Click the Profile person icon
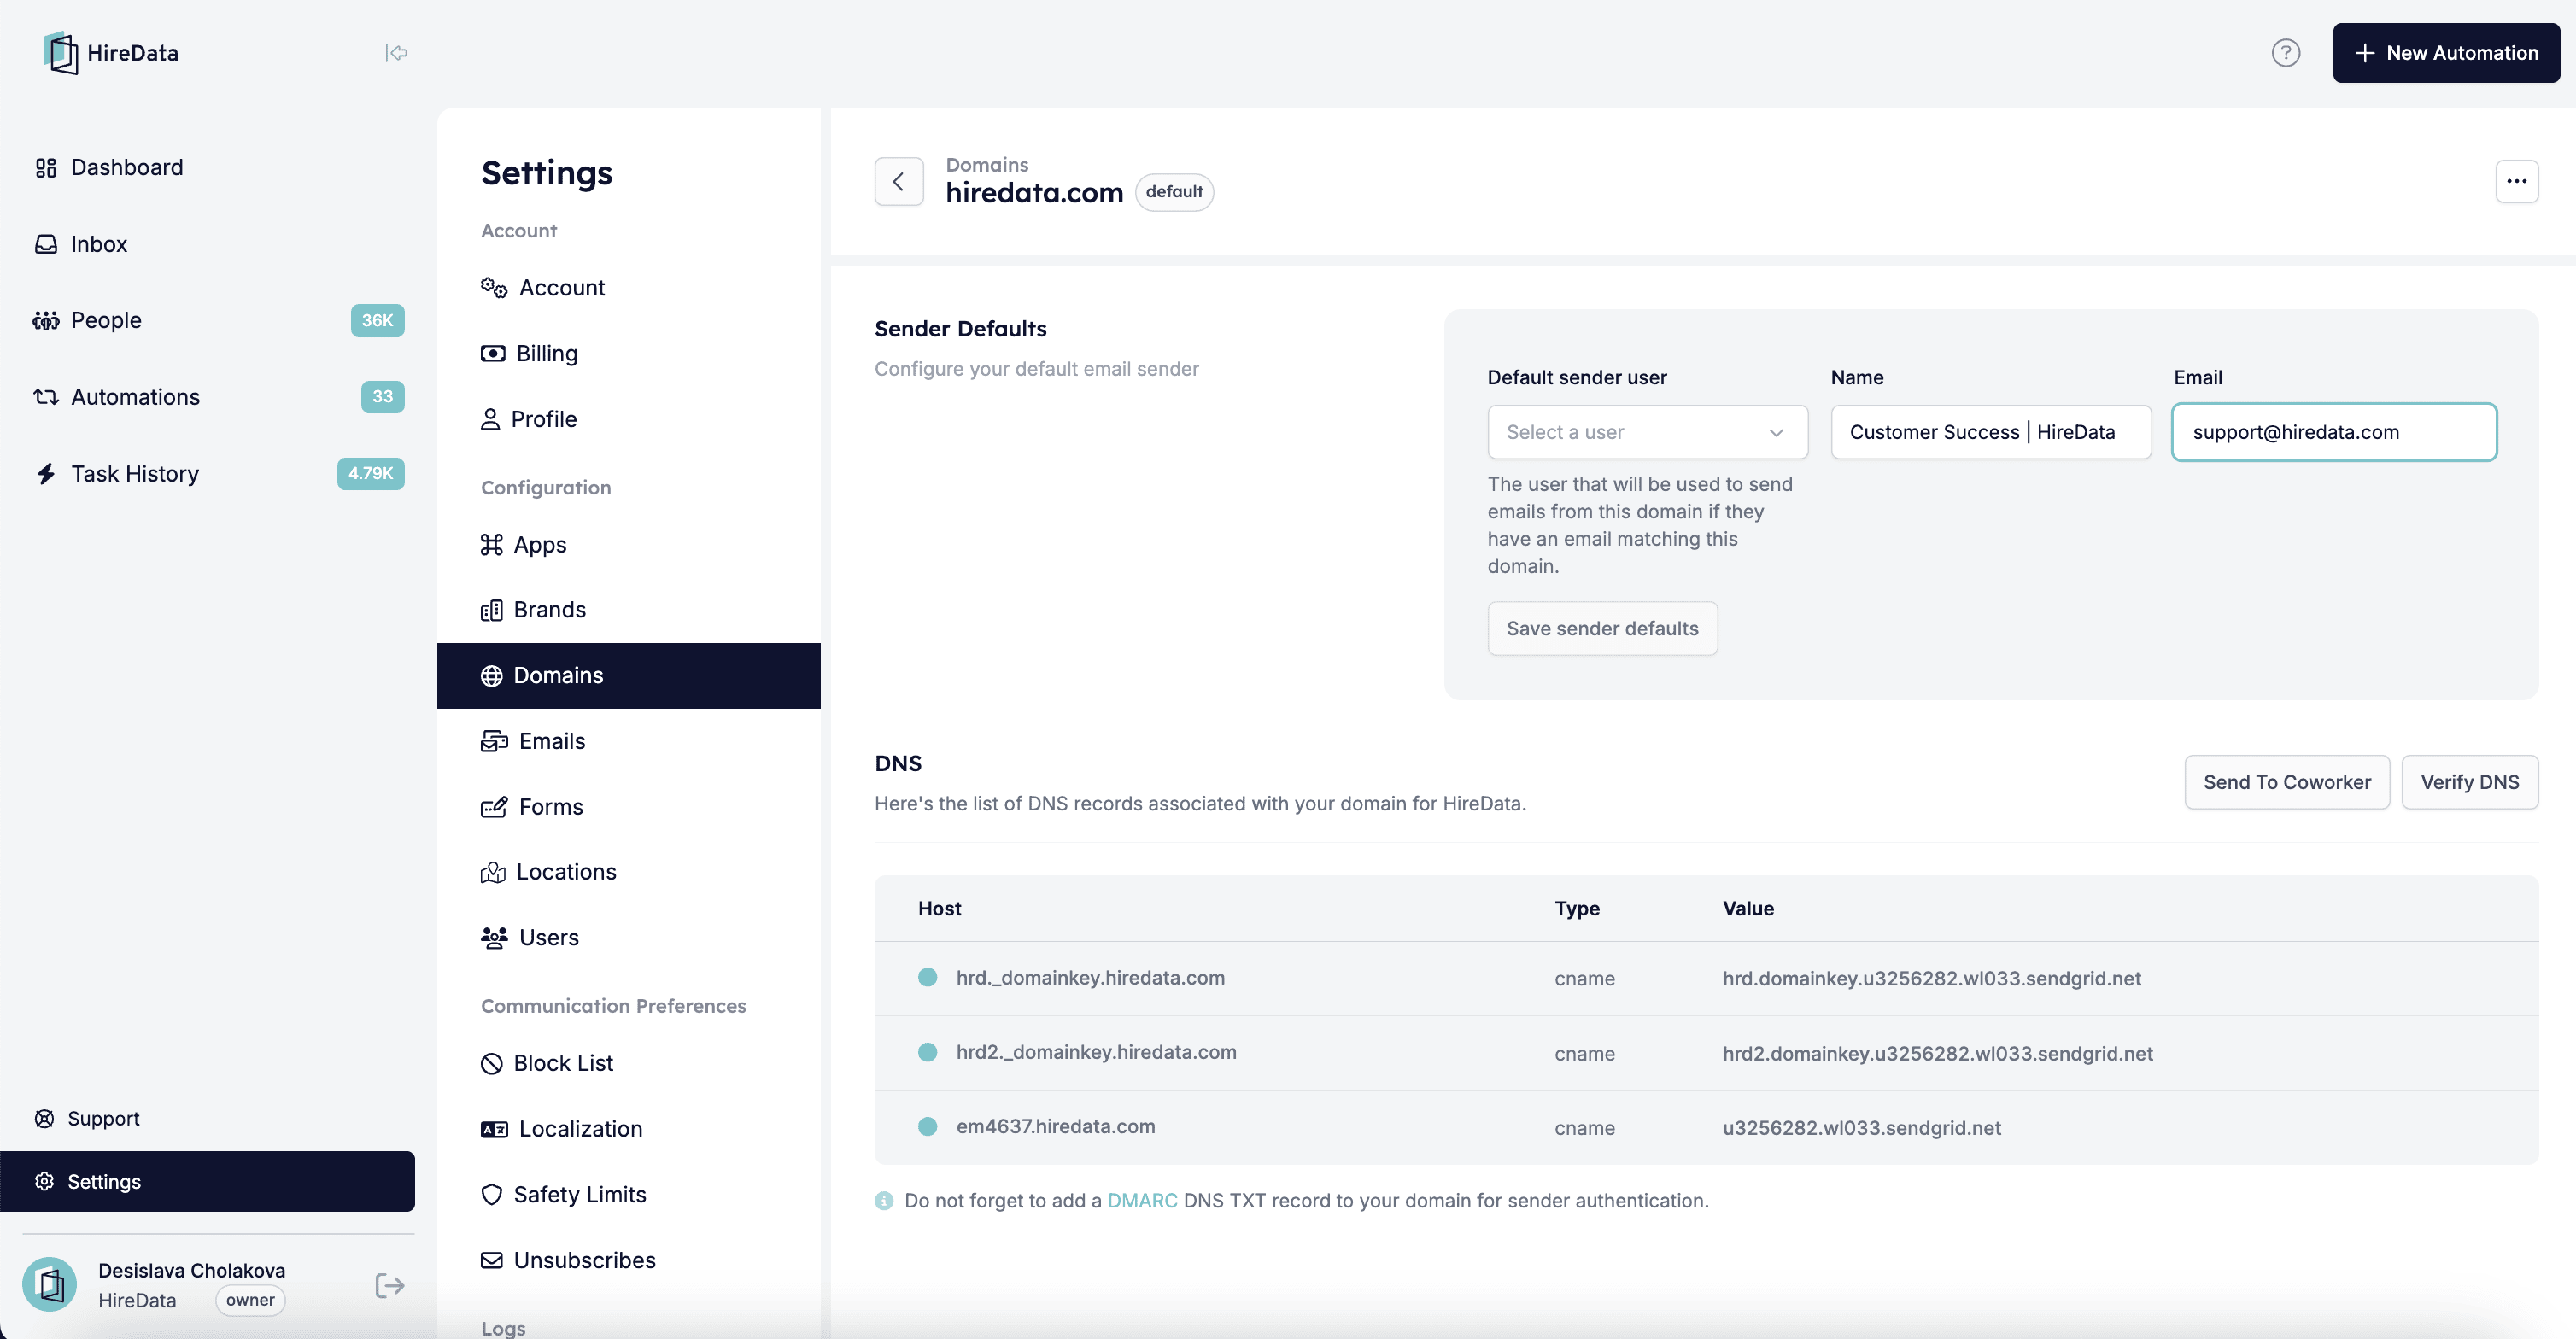 click(x=490, y=419)
